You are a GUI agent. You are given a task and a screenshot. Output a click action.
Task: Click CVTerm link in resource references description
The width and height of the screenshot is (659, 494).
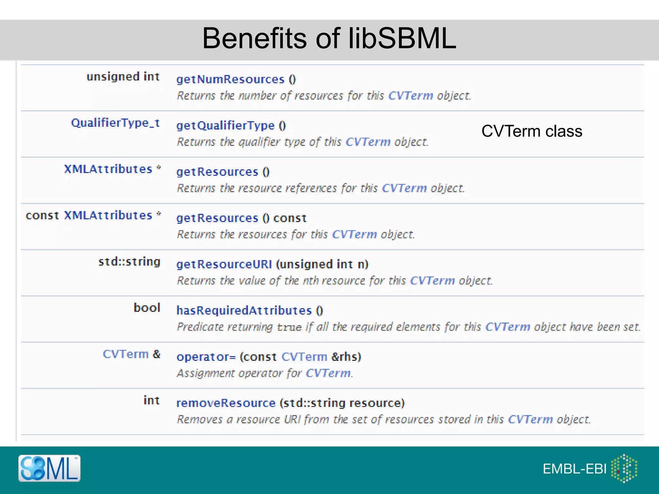point(404,188)
